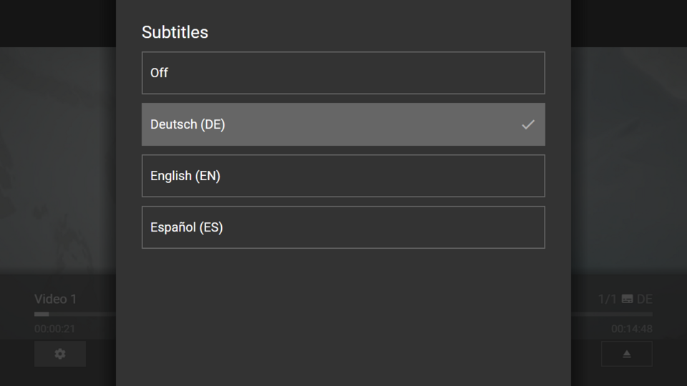Select Deutsch (DE) subtitles

click(x=343, y=124)
